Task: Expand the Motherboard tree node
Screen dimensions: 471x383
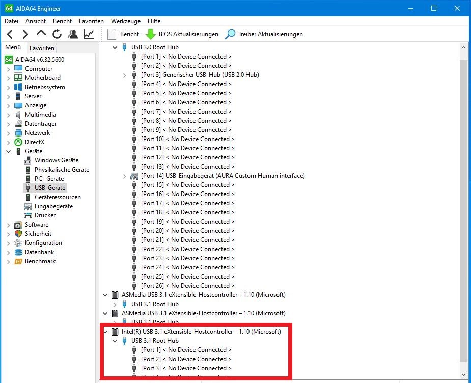Action: pos(9,78)
